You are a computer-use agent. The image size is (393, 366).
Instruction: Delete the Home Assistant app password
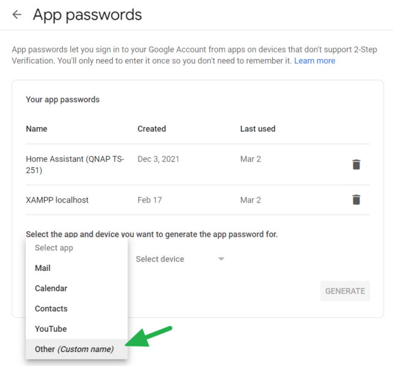tap(356, 164)
